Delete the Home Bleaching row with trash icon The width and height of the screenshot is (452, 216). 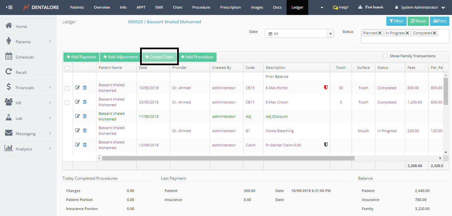[x=85, y=130]
